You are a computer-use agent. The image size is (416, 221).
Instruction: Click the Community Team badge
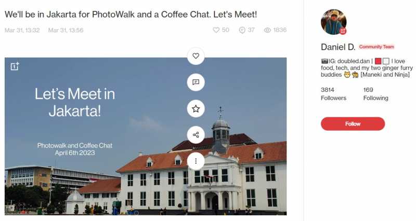(376, 47)
